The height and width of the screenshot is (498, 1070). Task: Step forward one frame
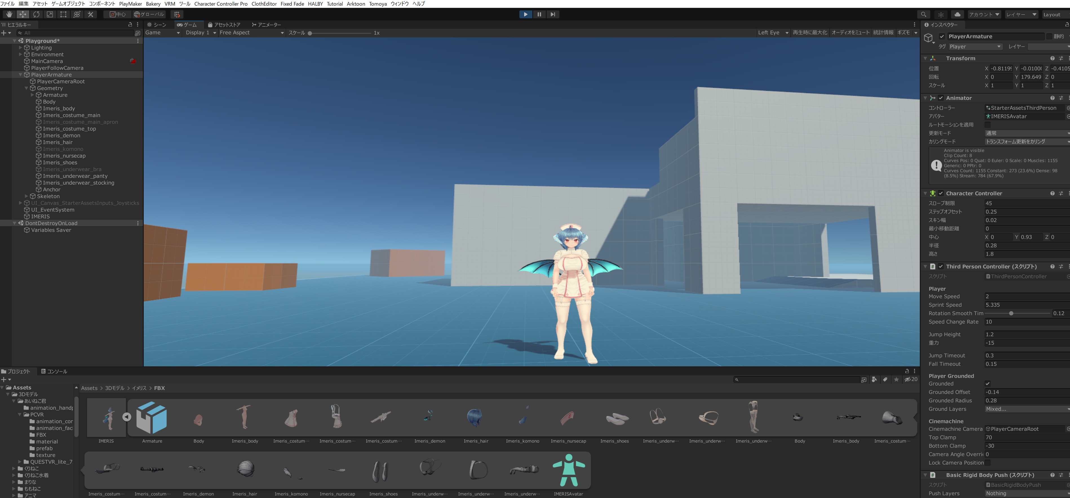click(552, 14)
